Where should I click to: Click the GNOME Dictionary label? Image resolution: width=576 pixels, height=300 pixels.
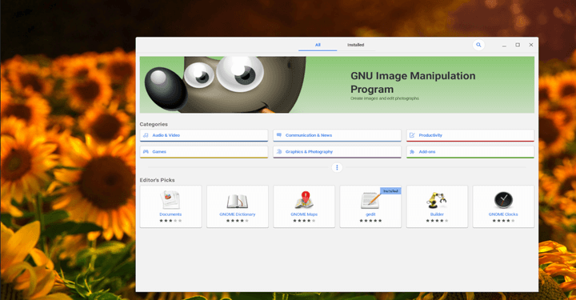(x=238, y=214)
